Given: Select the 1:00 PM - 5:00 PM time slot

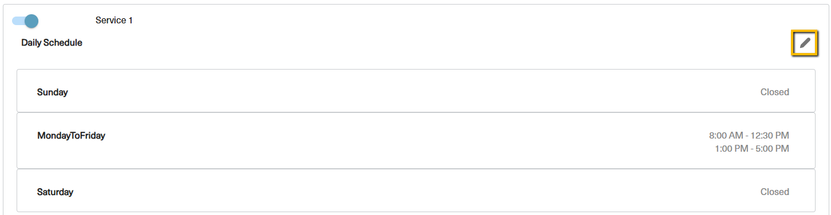Looking at the screenshot, I should [x=751, y=149].
